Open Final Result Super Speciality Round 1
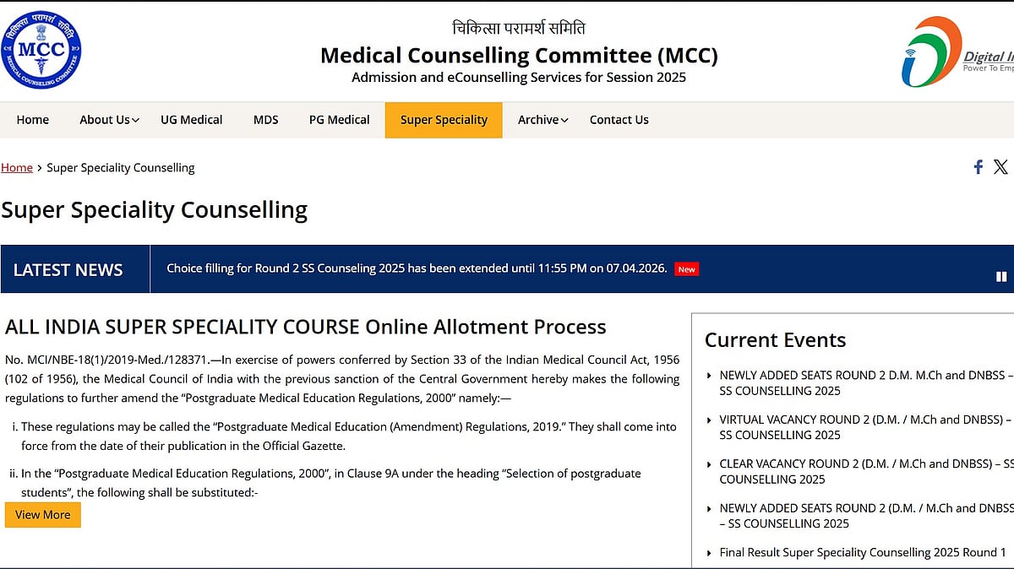This screenshot has width=1014, height=569. 862,553
